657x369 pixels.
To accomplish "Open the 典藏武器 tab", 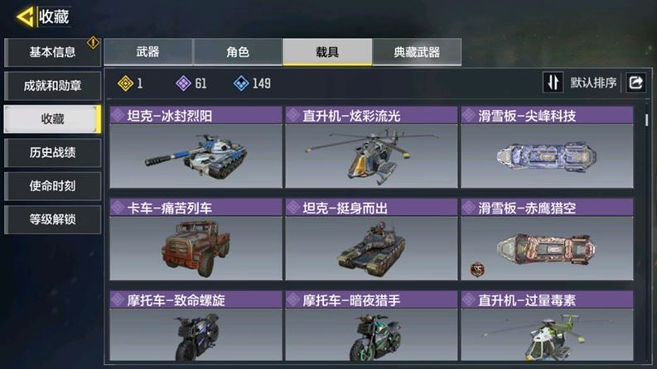I will (417, 52).
